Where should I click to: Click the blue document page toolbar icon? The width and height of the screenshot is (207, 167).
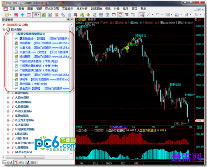click(x=69, y=15)
